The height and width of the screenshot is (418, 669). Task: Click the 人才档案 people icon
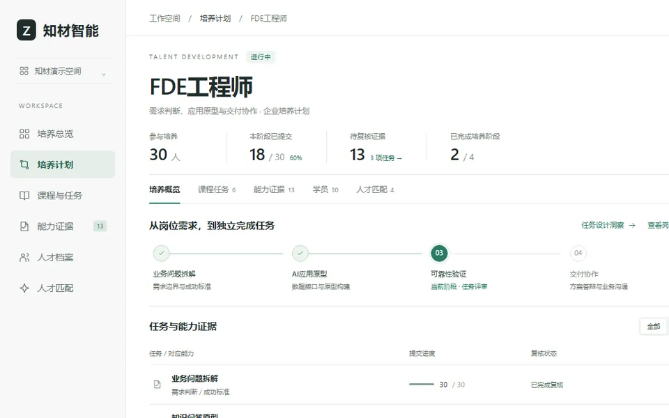(24, 257)
